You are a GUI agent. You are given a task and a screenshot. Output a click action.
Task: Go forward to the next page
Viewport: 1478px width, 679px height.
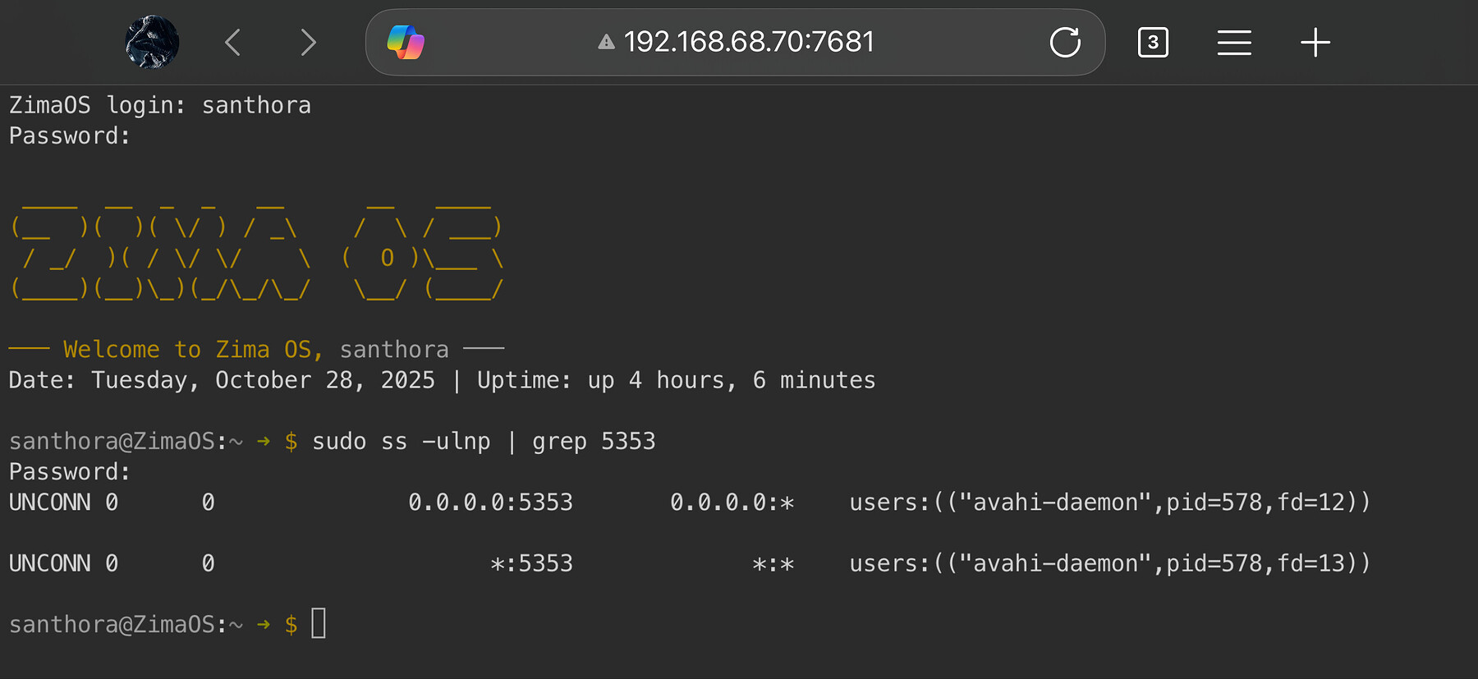(308, 42)
